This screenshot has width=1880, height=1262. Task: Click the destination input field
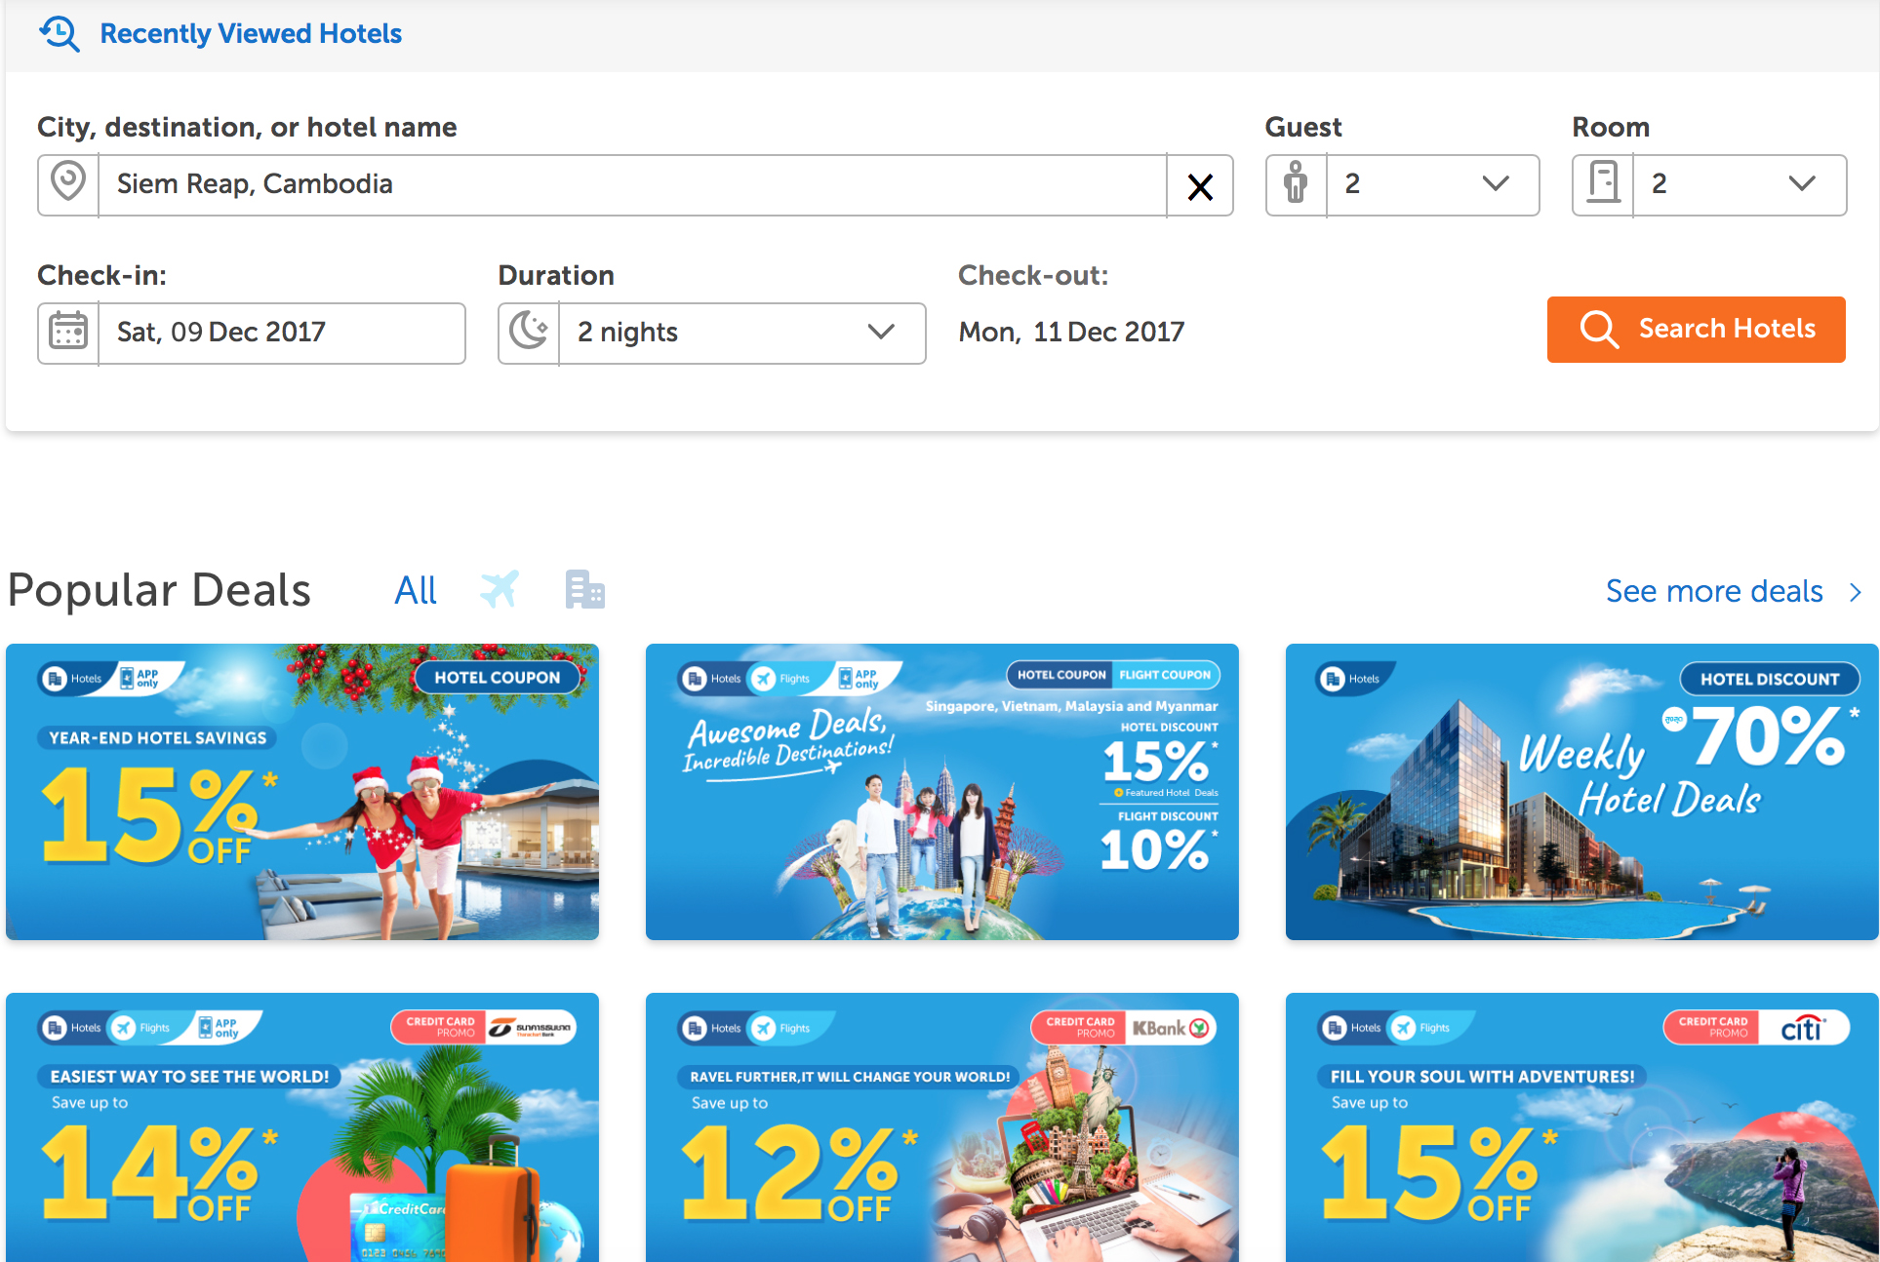[632, 184]
